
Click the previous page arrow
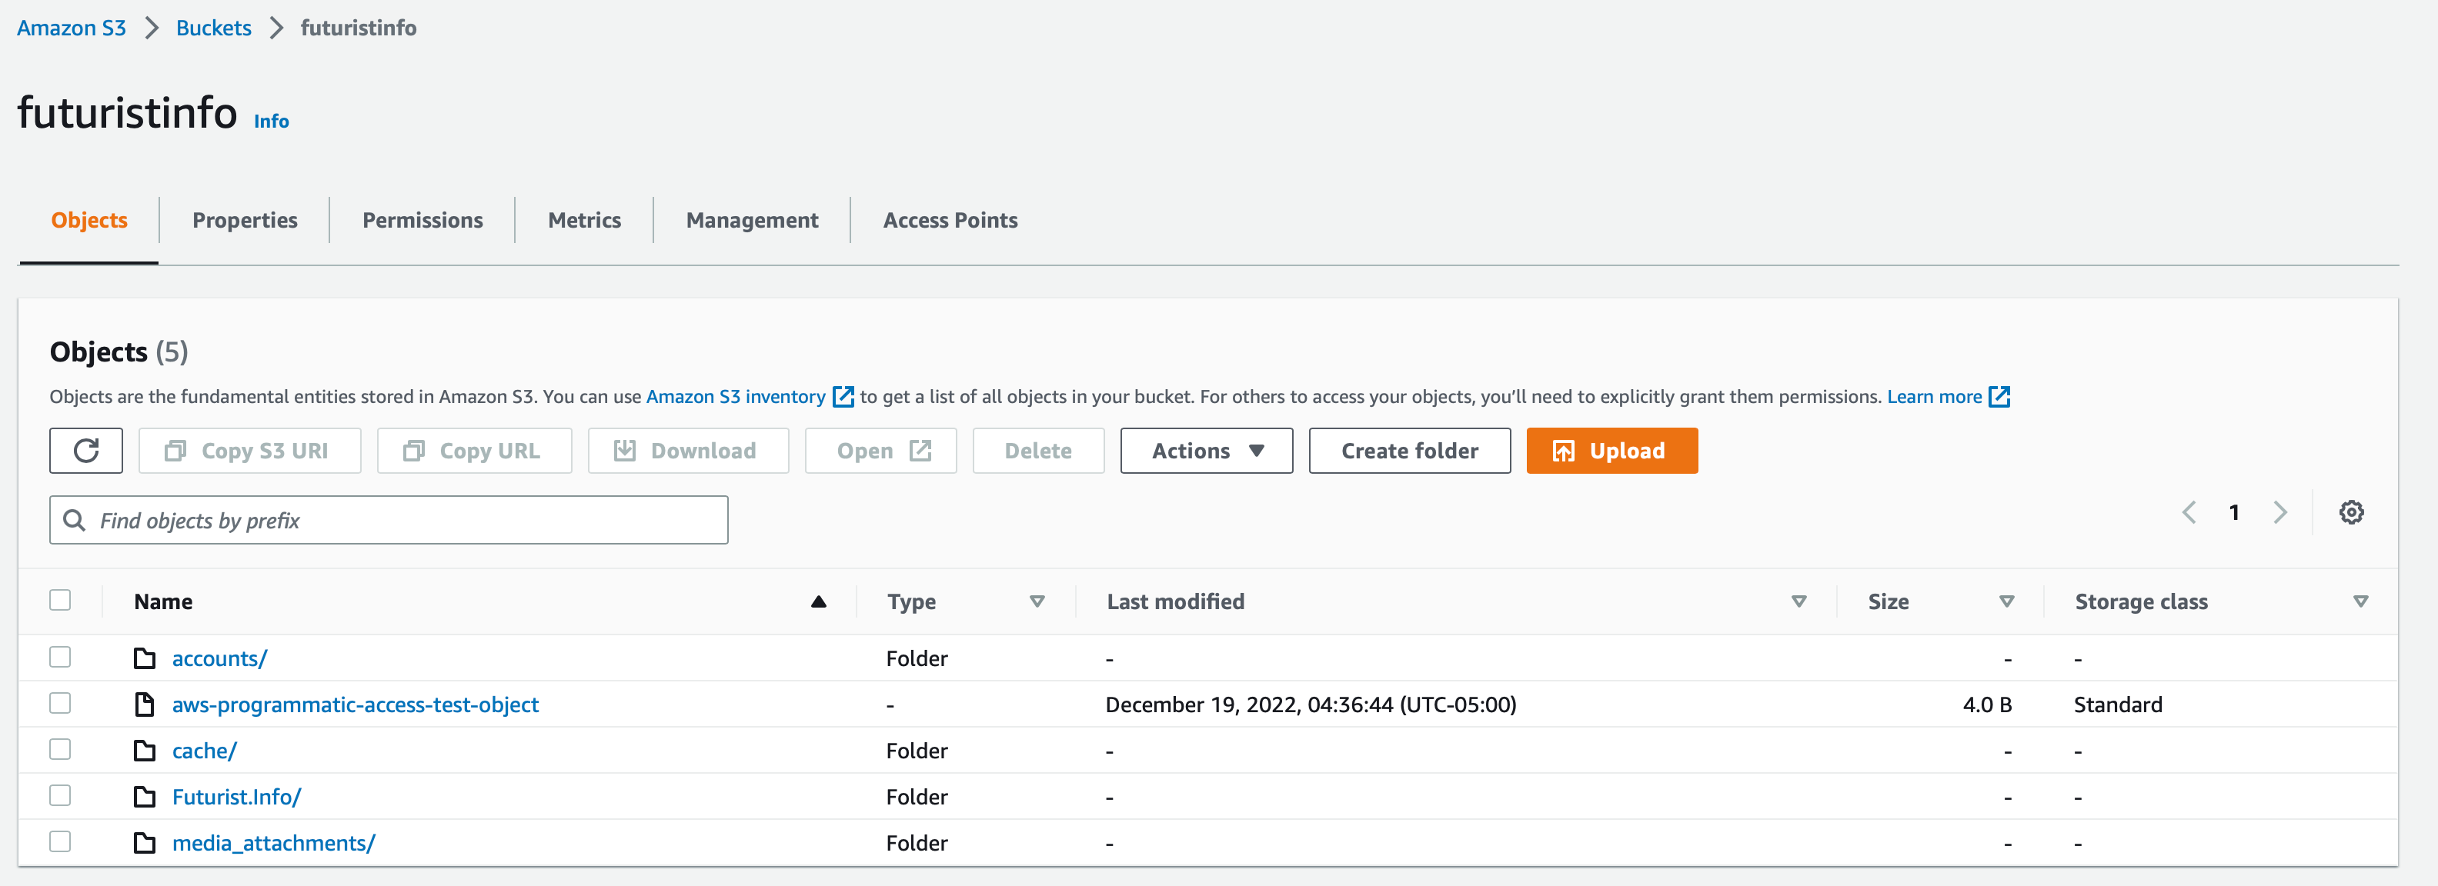[2189, 512]
